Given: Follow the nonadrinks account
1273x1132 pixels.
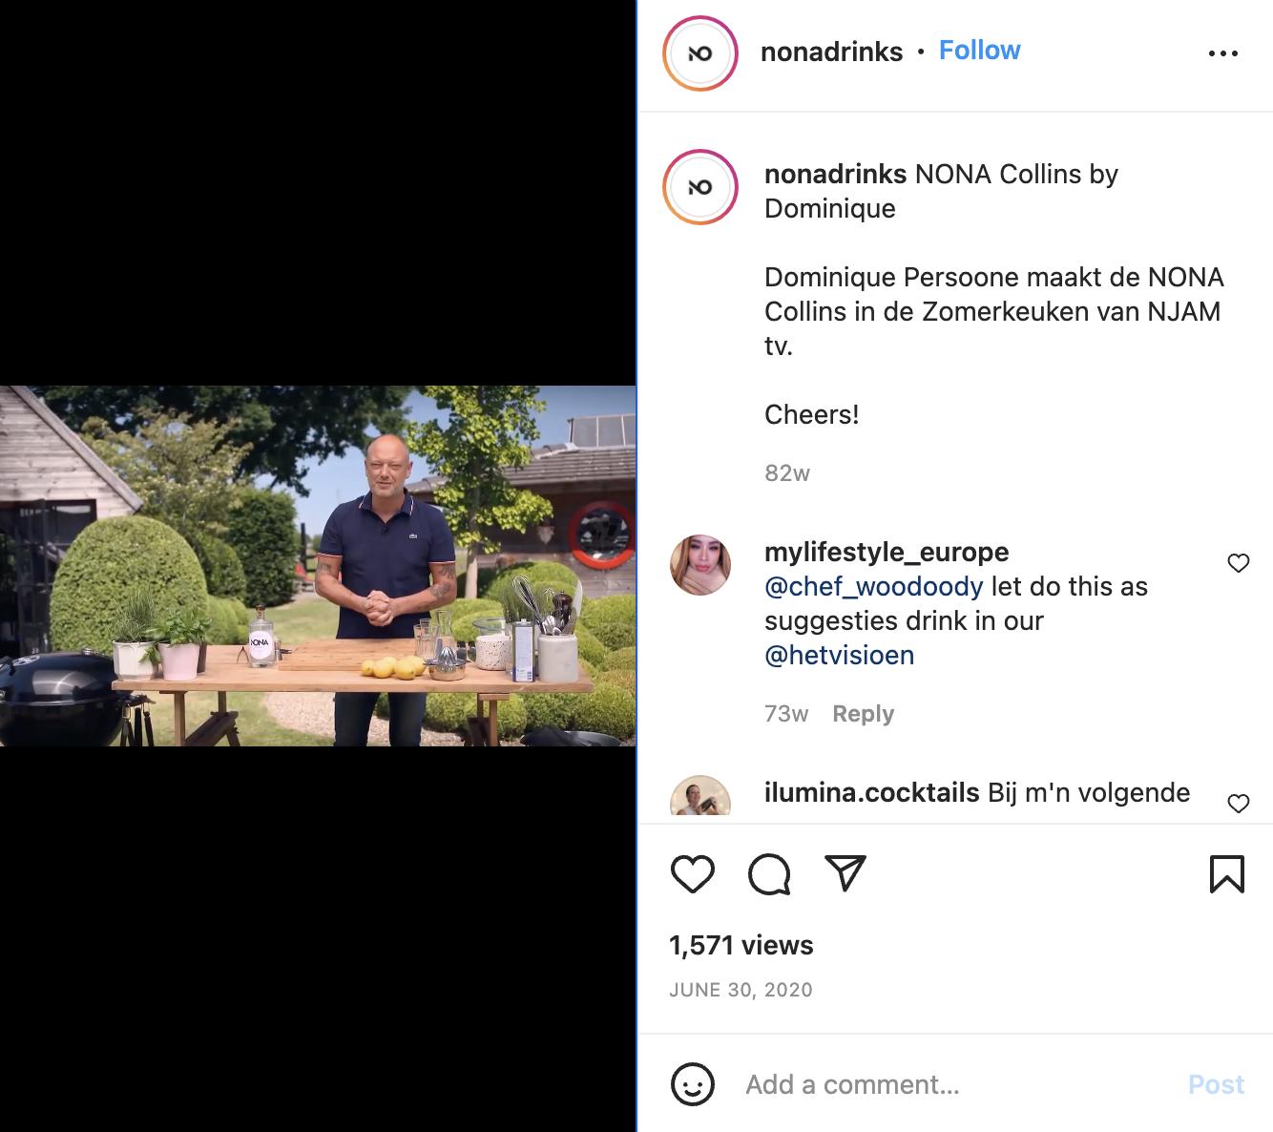Looking at the screenshot, I should point(979,51).
